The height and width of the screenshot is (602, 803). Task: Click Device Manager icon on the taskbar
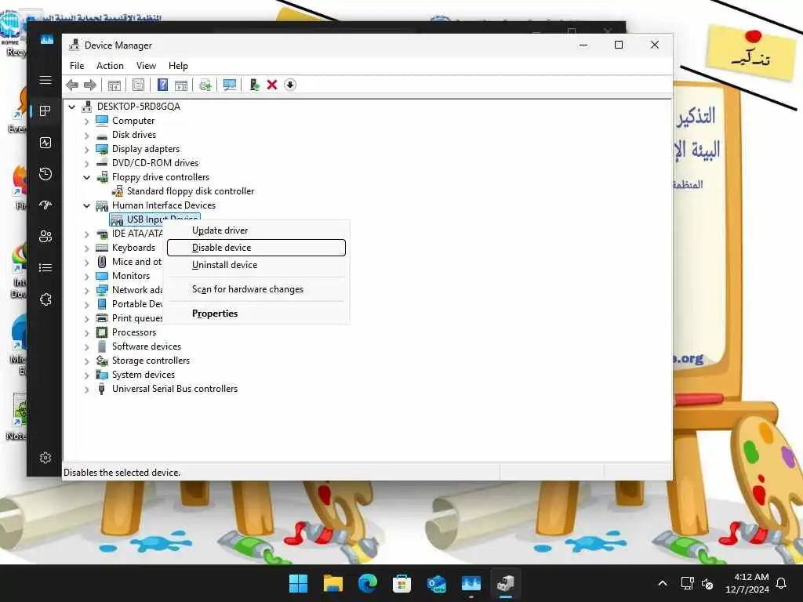(x=506, y=583)
